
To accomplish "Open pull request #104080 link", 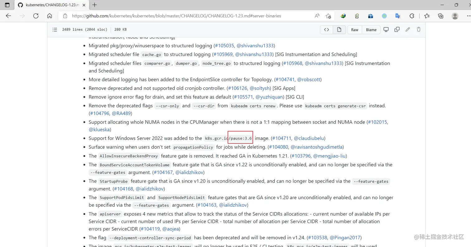I will pyautogui.click(x=278, y=147).
